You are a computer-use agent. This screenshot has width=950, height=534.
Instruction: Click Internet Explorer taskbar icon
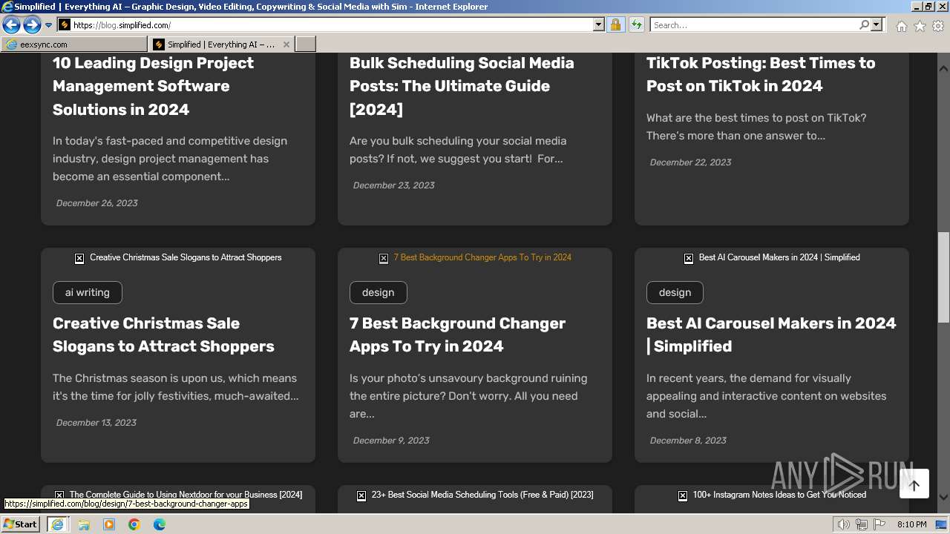tap(57, 524)
